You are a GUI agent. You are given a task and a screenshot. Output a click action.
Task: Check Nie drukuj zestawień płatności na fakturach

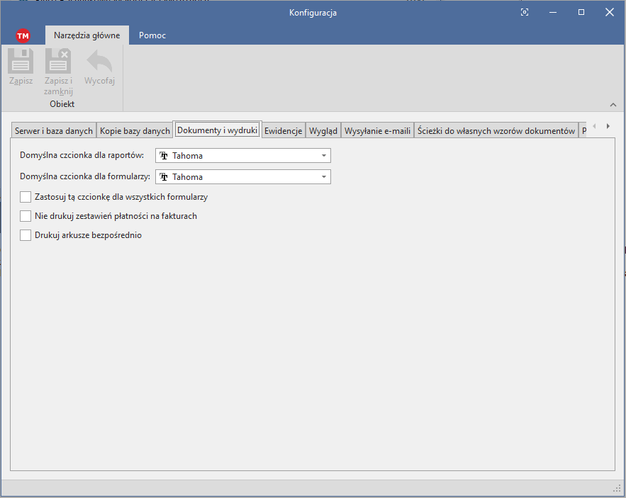[26, 216]
